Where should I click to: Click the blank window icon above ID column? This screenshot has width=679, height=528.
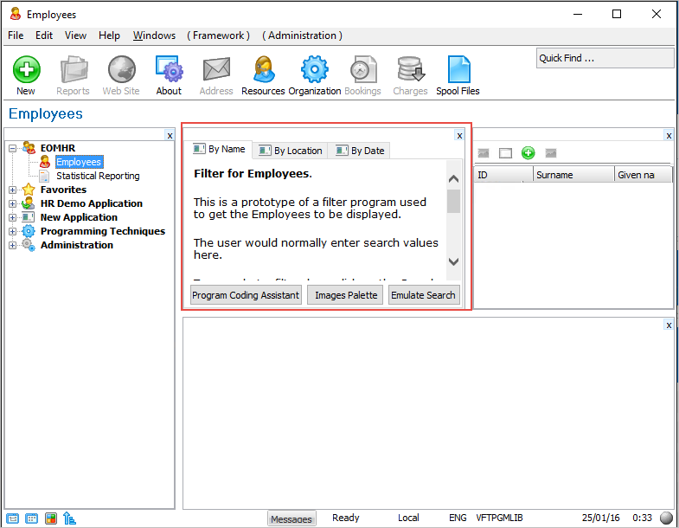coord(505,153)
